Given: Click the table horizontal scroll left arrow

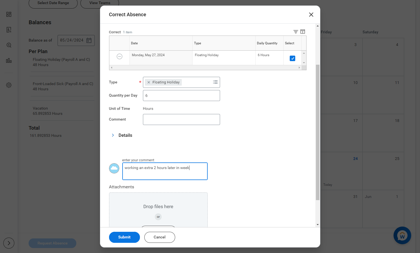Looking at the screenshot, I should 112,67.
